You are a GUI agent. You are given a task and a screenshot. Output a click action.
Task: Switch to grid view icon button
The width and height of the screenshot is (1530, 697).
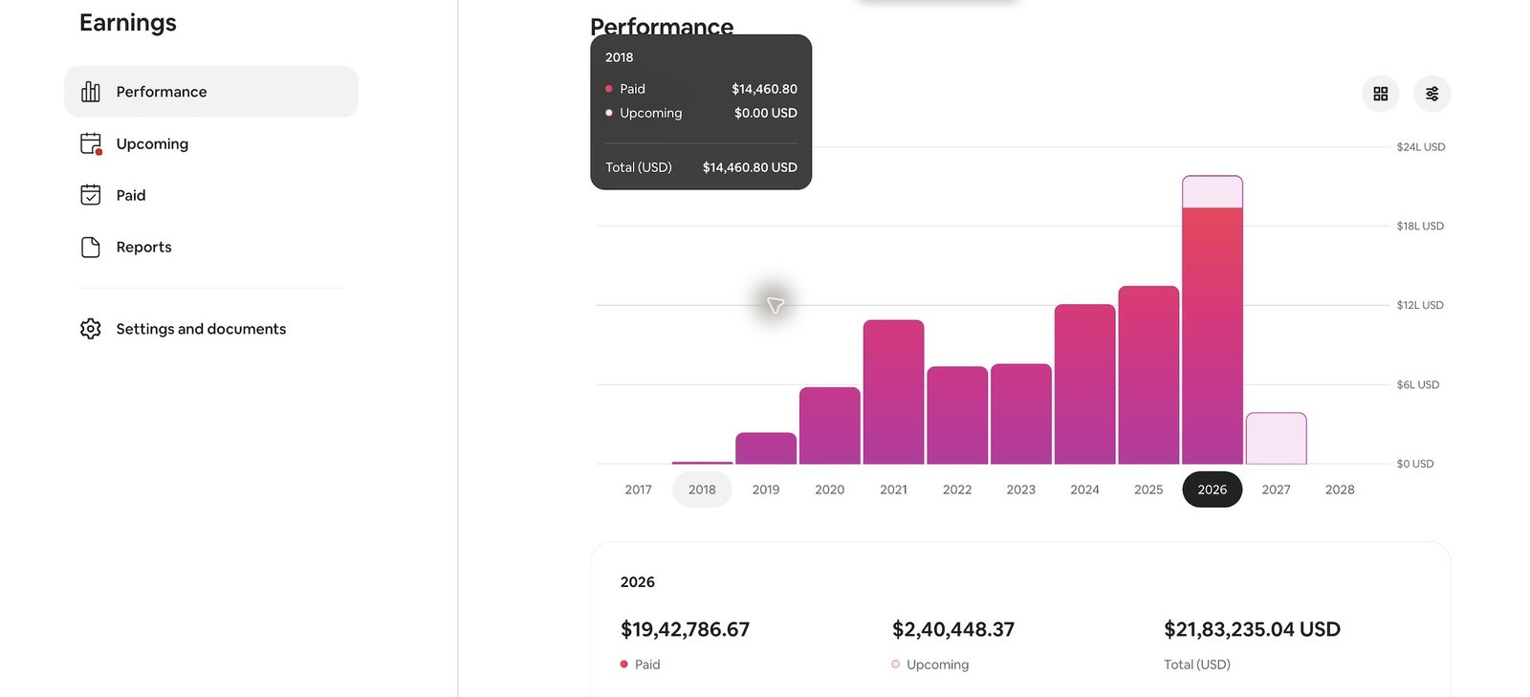pos(1380,94)
